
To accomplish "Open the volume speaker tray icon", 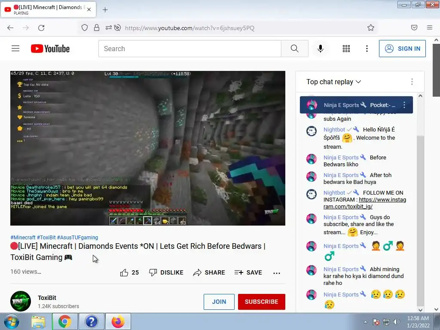I will [x=397, y=322].
